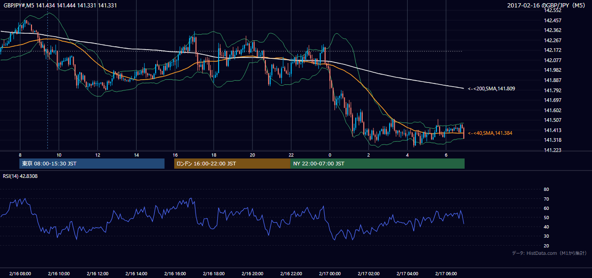Click price level 142.077 on the axis
Screen dimensions: 592x278
click(x=553, y=60)
